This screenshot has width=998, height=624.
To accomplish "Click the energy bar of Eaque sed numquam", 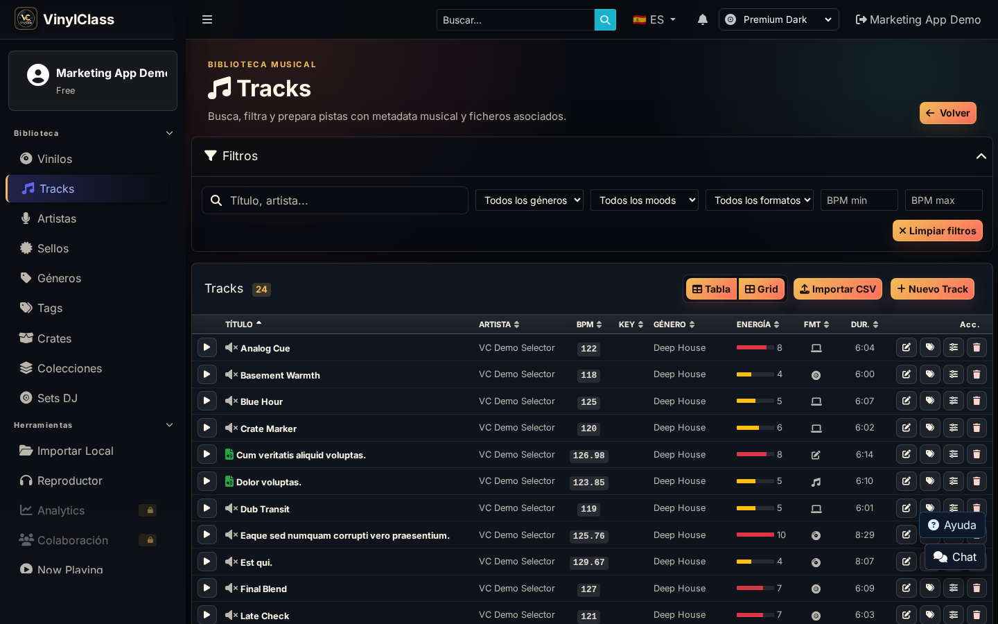I will click(x=755, y=535).
